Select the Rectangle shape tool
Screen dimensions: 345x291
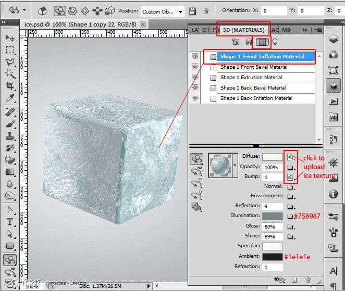point(9,246)
